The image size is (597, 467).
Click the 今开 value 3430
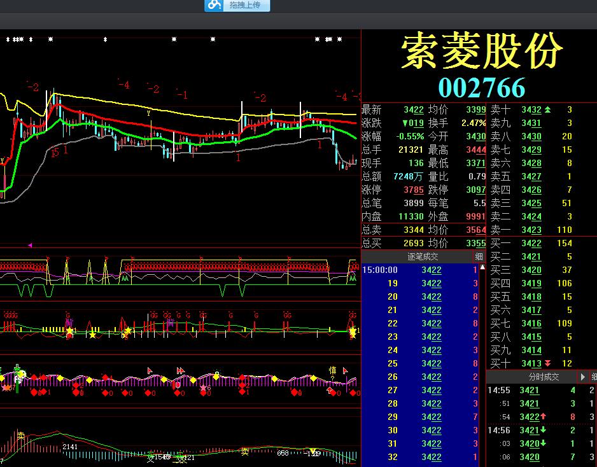pyautogui.click(x=476, y=137)
